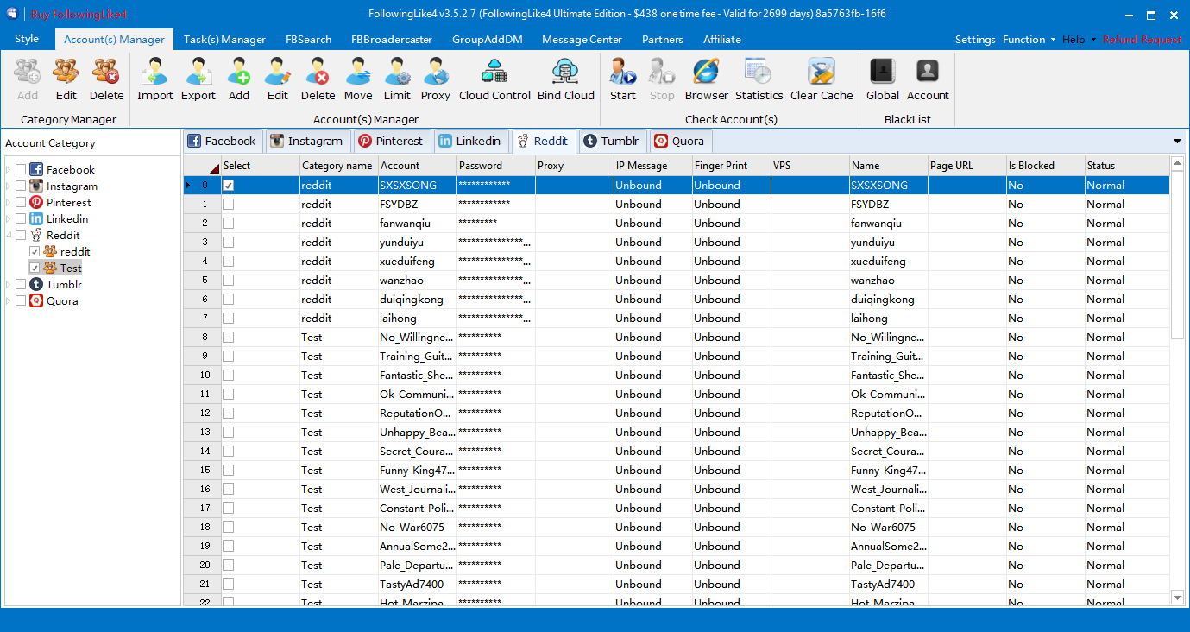Uncheck the select box for SXSXSONG
The width and height of the screenshot is (1190, 632).
[229, 186]
